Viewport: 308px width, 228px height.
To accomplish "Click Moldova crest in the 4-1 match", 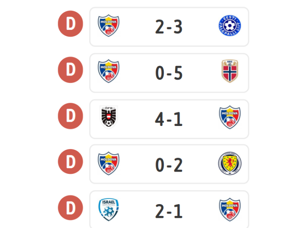I will [230, 117].
